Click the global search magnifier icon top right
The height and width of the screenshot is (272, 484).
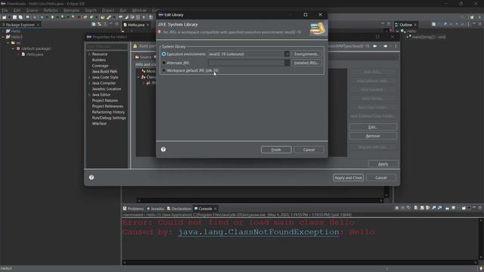[x=462, y=17]
